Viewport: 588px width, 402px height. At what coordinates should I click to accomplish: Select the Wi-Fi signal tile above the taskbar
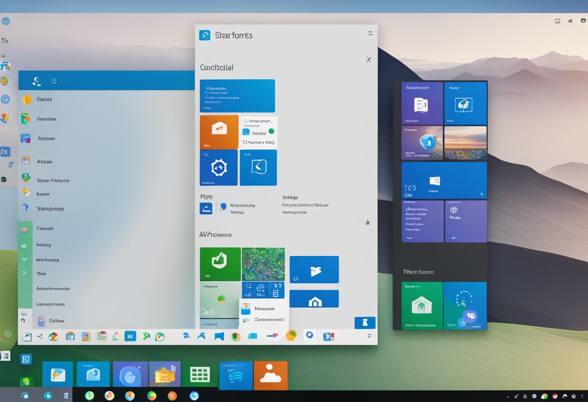(235, 375)
